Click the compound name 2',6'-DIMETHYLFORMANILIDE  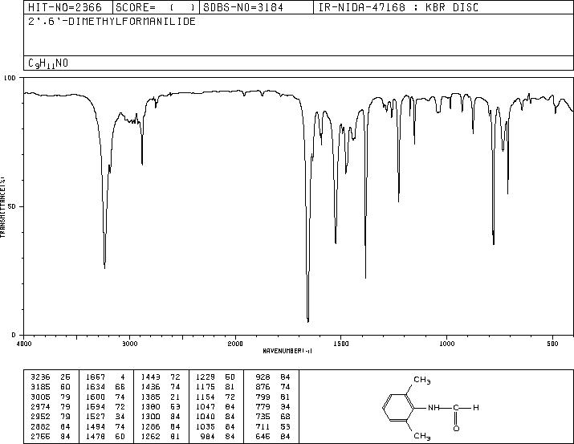tap(112, 21)
